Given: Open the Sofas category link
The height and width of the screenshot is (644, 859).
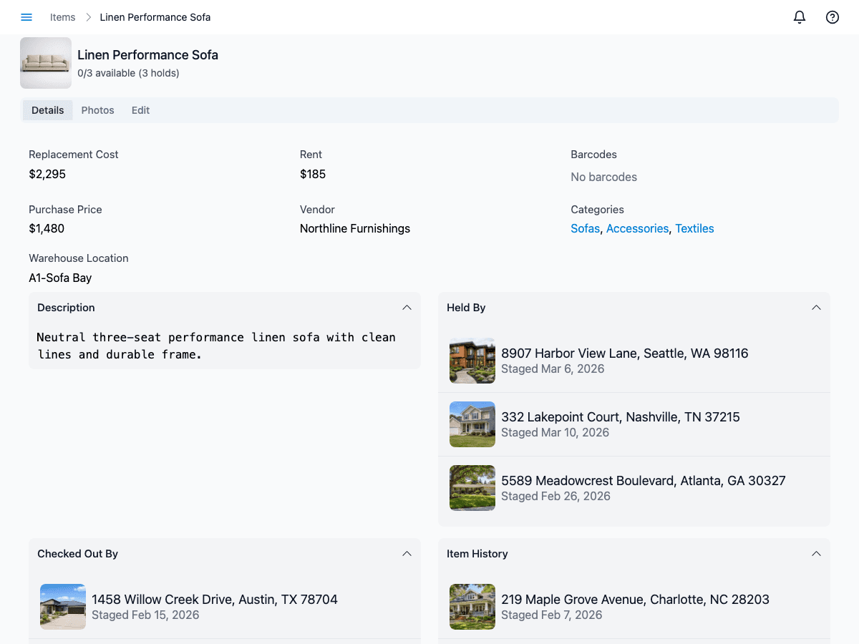Looking at the screenshot, I should tap(585, 228).
